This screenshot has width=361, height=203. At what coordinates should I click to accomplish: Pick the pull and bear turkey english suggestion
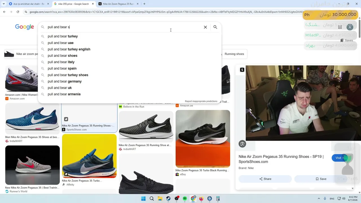click(130, 49)
